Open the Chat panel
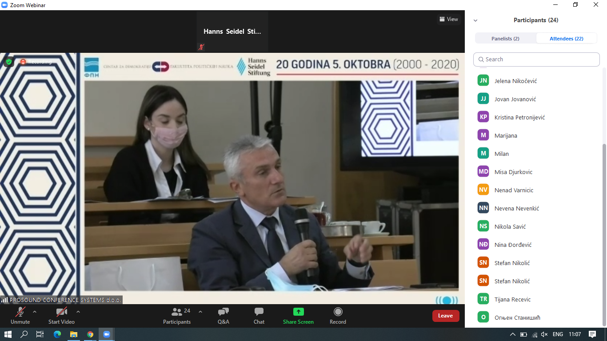Screen dimensions: 607x341 click(x=259, y=316)
